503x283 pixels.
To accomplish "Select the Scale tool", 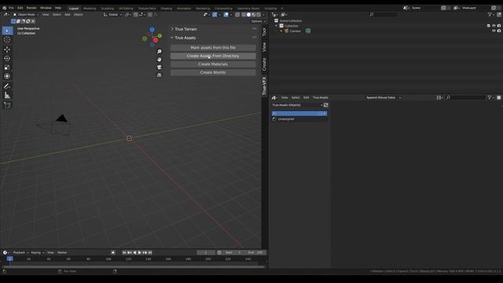I will click(x=7, y=68).
